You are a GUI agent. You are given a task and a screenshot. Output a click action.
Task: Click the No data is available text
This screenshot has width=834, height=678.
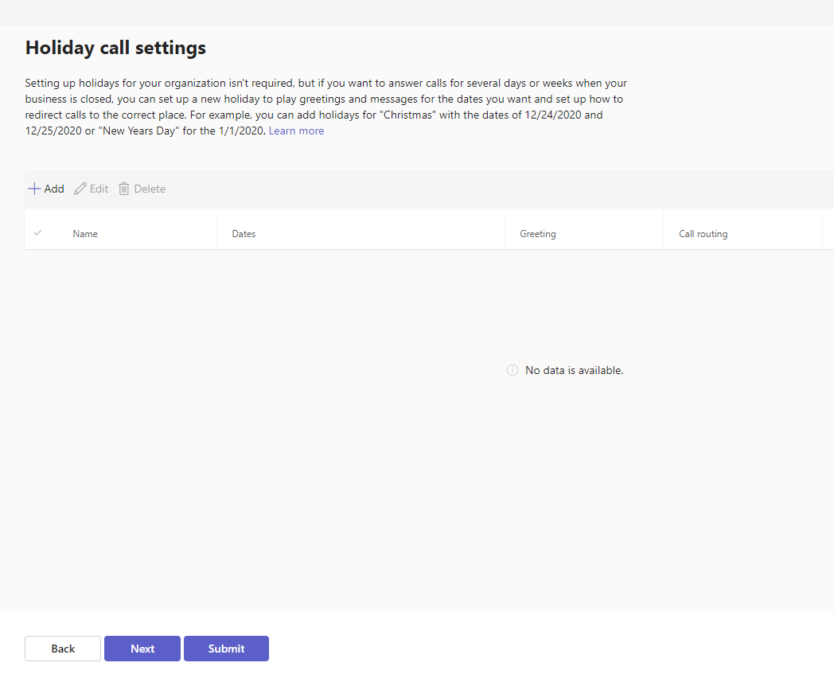pos(574,370)
